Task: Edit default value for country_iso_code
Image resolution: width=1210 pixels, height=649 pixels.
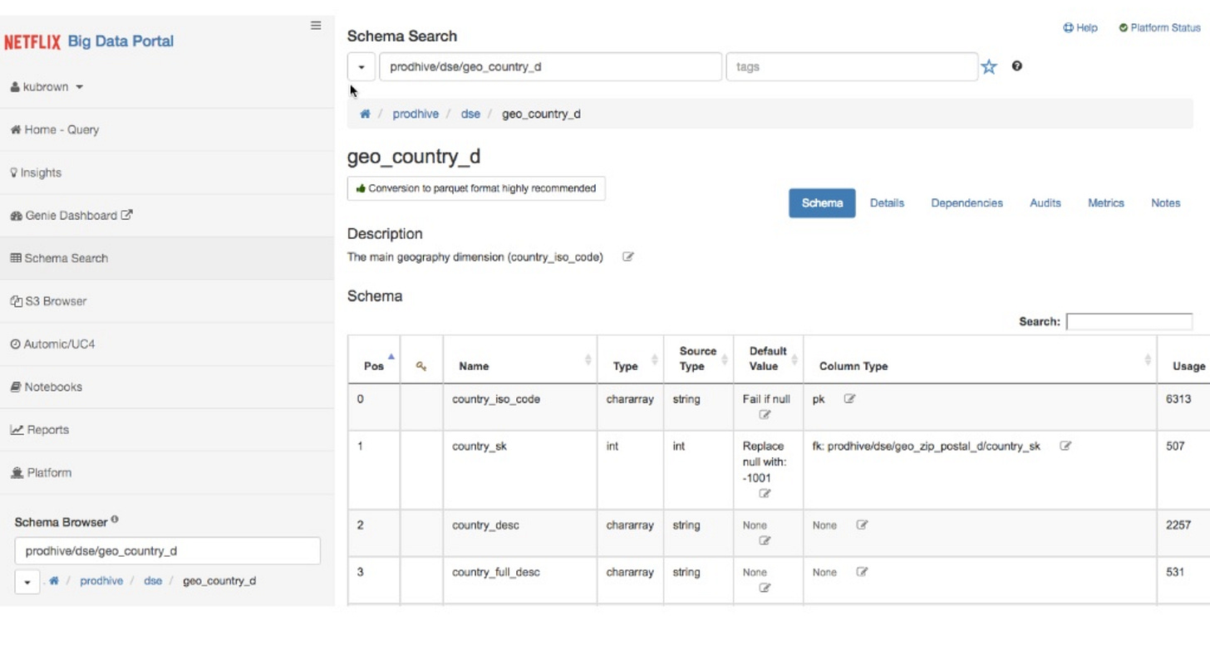Action: (x=765, y=414)
